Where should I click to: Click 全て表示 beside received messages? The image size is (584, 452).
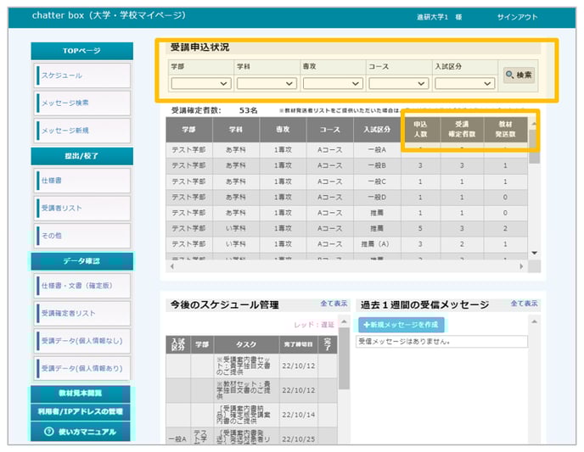point(524,304)
